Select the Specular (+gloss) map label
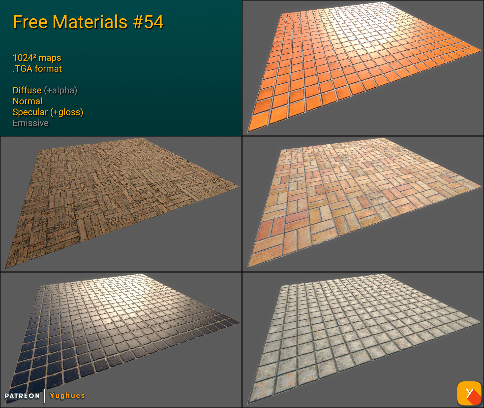Screen dimensions: 484x408 click(x=48, y=112)
